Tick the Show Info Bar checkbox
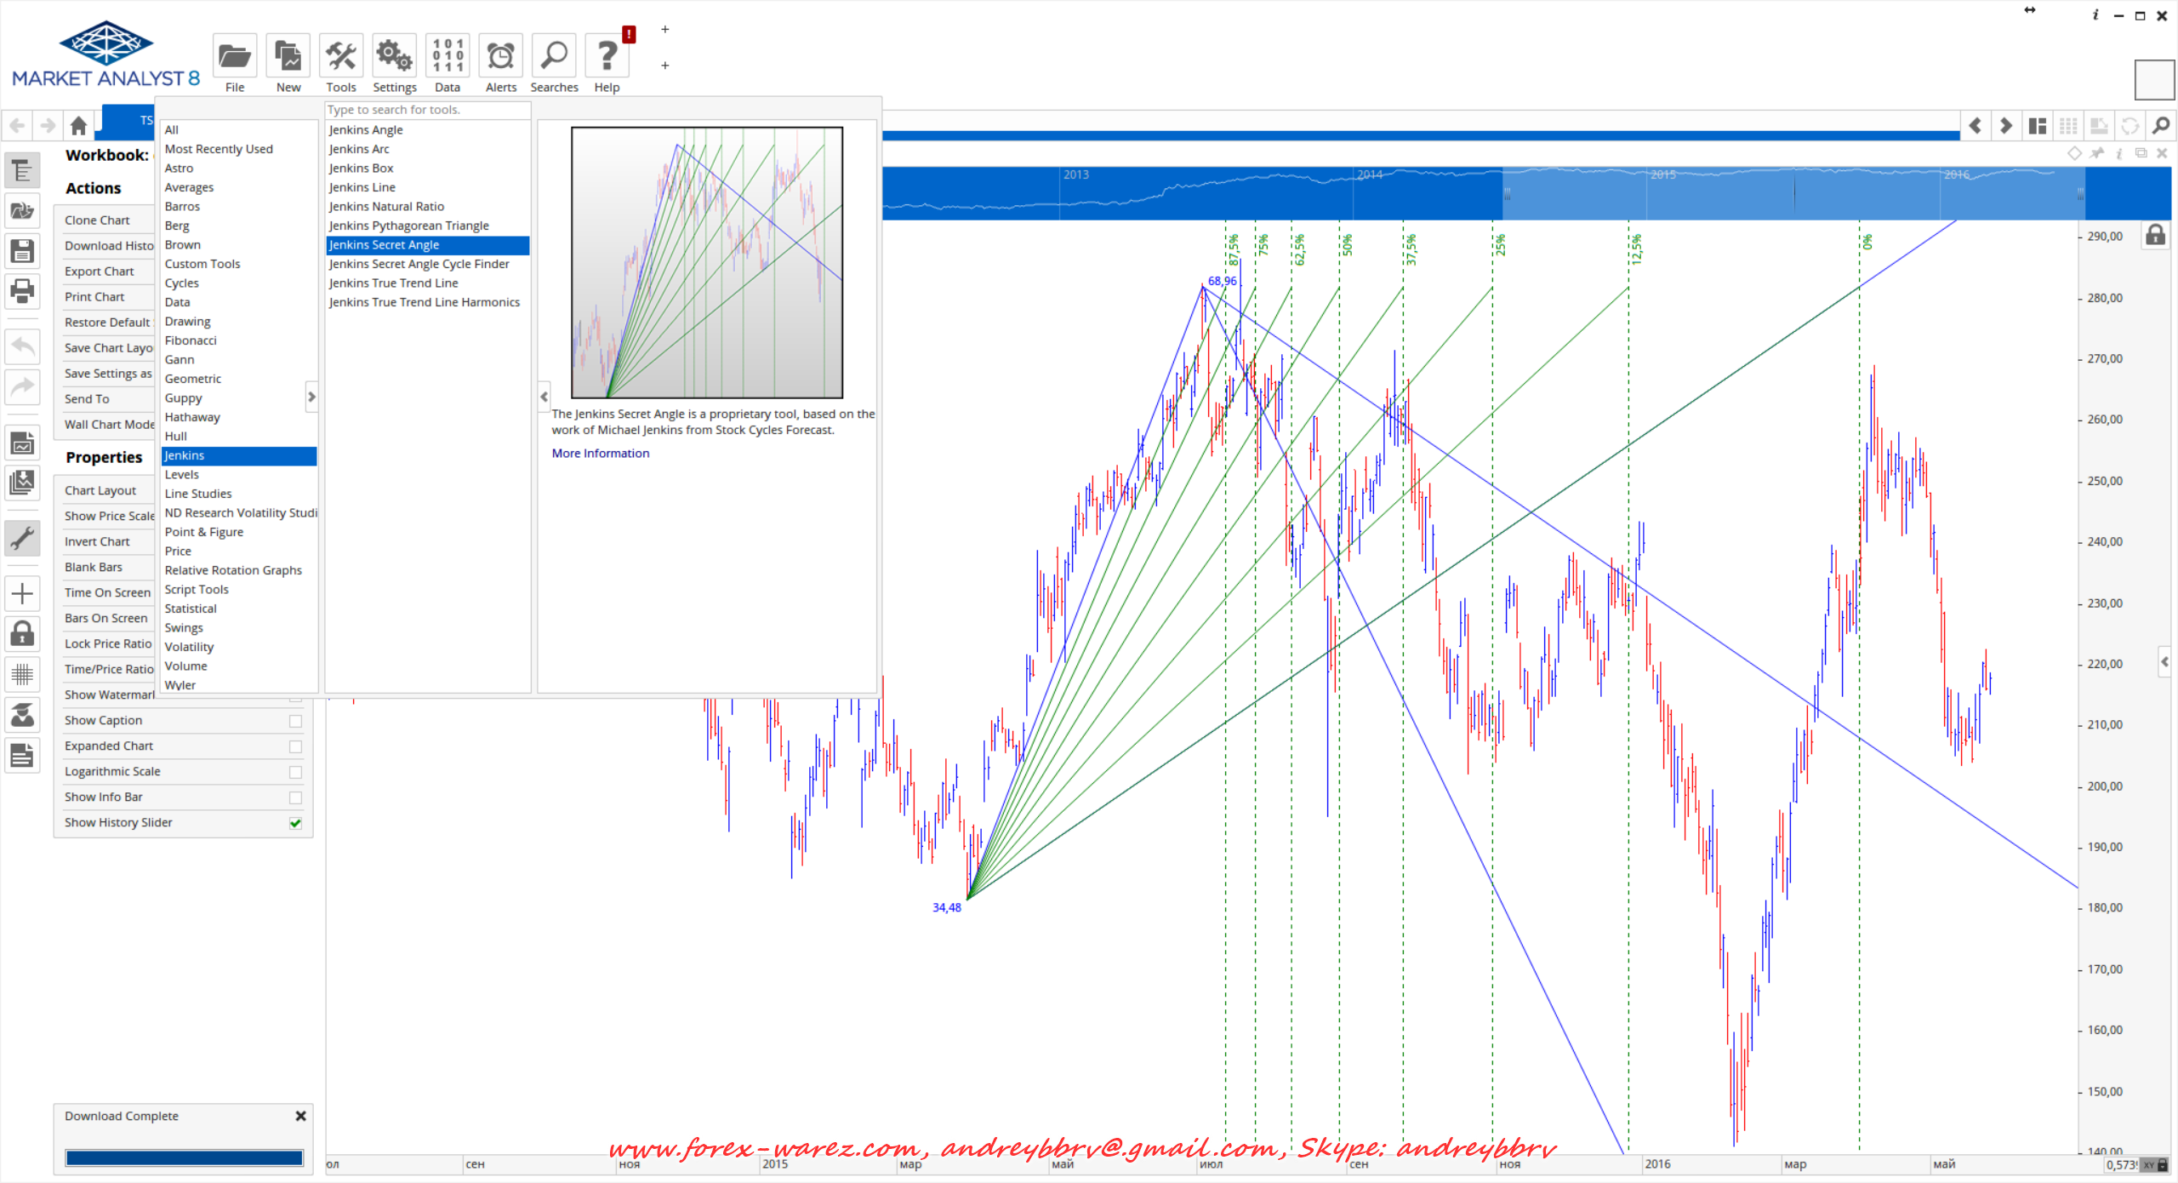 295,797
